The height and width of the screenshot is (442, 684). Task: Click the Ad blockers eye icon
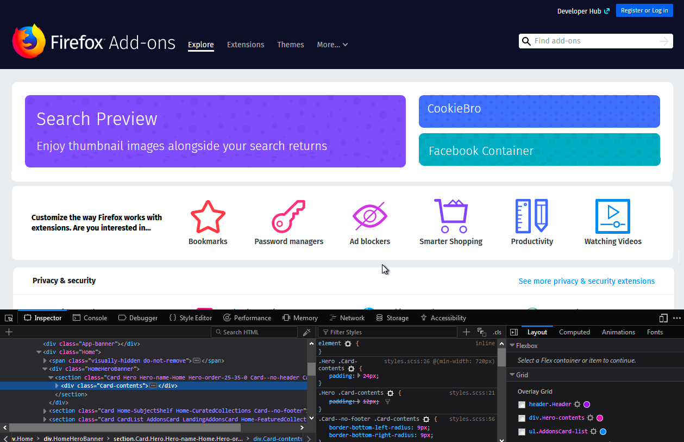click(x=369, y=216)
